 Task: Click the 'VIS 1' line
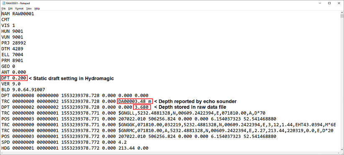click(x=8, y=25)
